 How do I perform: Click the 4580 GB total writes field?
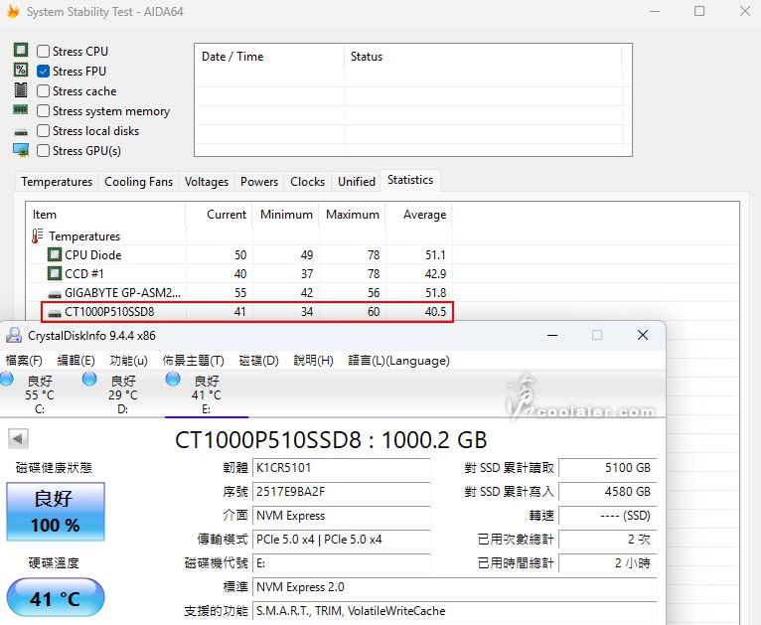pos(608,492)
